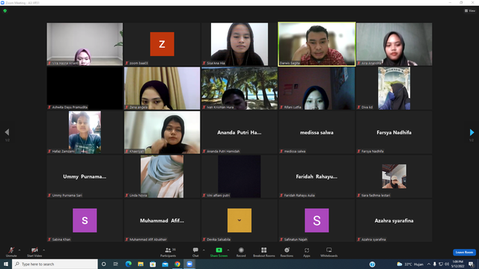Open the Mail app from taskbar

[x=165, y=264]
